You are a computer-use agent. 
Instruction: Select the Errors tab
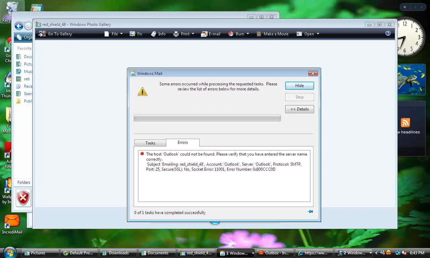point(183,142)
